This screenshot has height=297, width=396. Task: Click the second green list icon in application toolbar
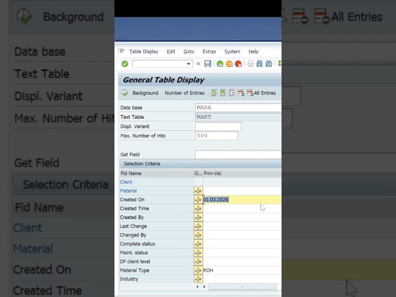(x=223, y=93)
